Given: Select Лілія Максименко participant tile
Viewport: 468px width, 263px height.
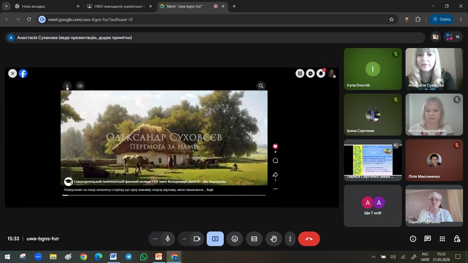Looking at the screenshot, I should point(434,160).
